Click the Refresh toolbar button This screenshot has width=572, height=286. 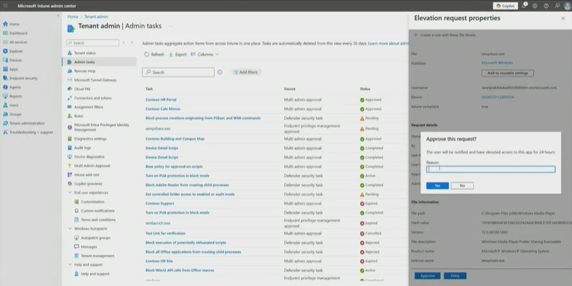(x=154, y=54)
